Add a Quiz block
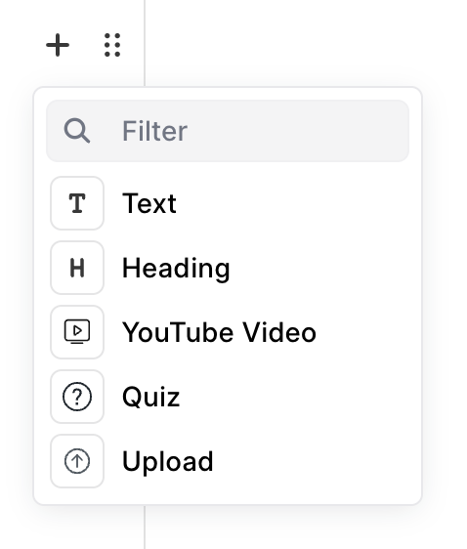Screen dimensions: 467x549 (x=228, y=397)
